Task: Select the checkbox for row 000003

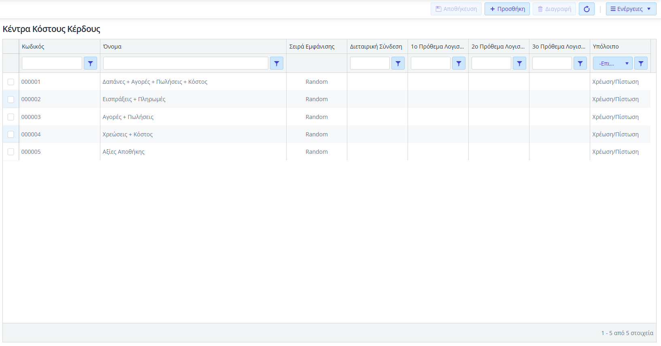Action: tap(11, 117)
